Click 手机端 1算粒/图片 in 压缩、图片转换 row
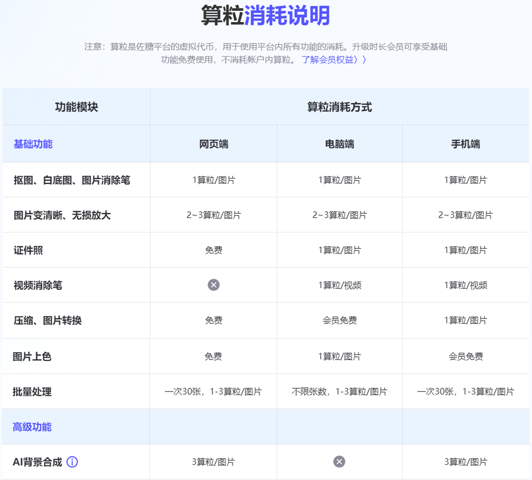Screen dimensions: 532x480 (x=466, y=320)
